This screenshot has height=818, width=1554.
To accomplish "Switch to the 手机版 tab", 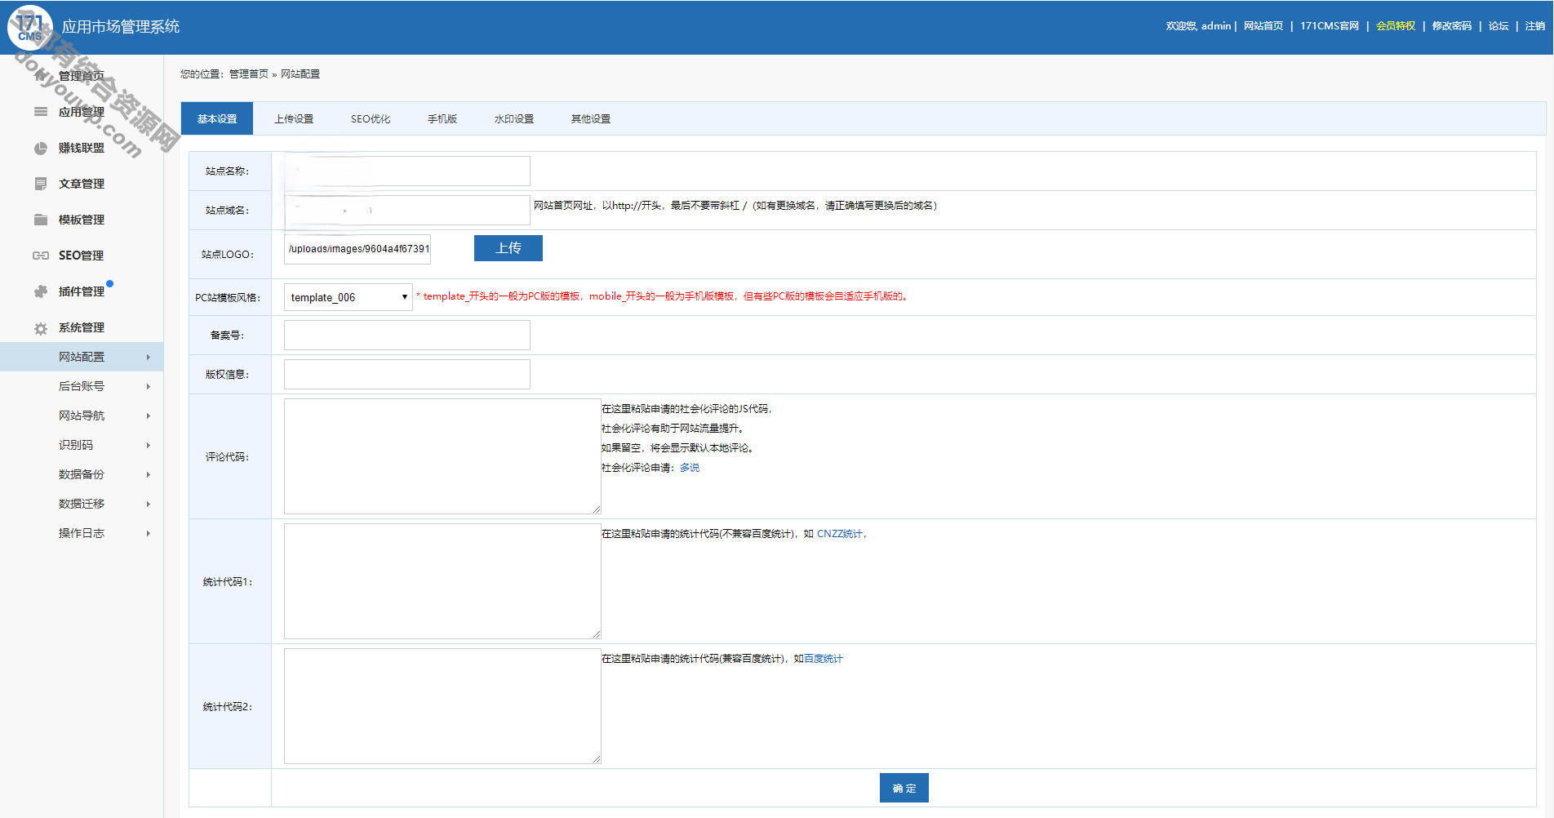I will (x=442, y=118).
